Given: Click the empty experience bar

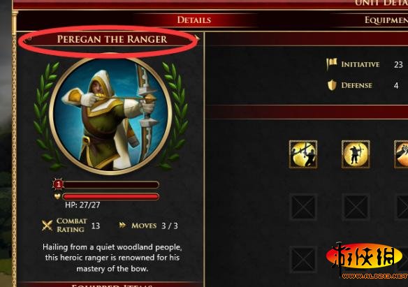Looking at the screenshot, I should point(111,185).
